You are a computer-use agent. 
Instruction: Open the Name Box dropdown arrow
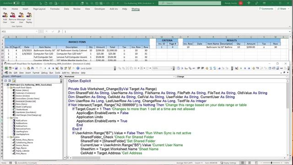coord(37,32)
